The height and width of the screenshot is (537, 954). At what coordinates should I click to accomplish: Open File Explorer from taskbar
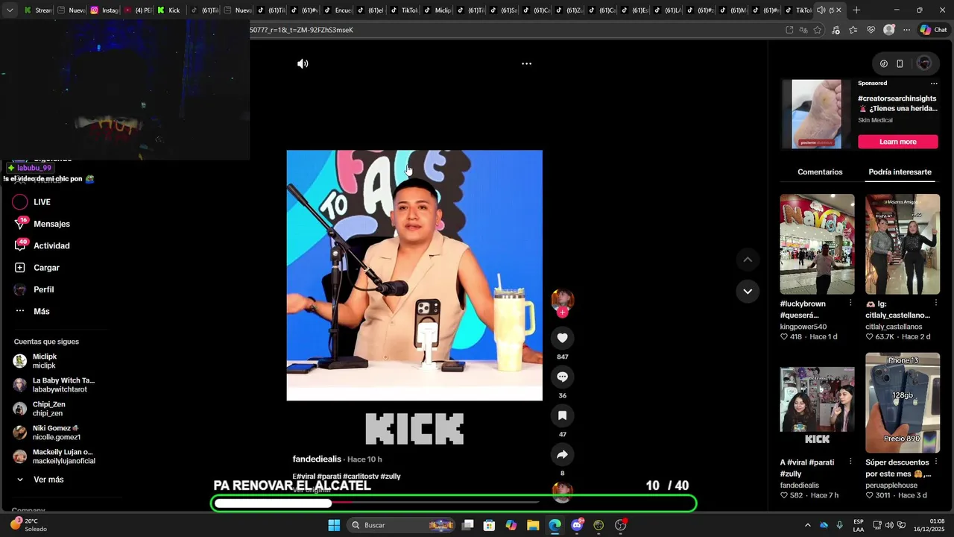[x=533, y=525]
